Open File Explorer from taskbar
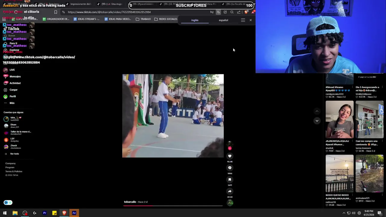 pos(15,213)
